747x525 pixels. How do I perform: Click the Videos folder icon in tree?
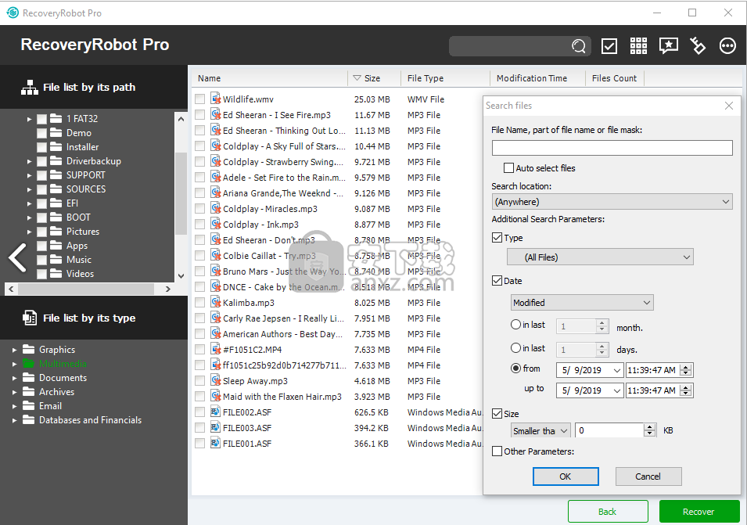(56, 274)
